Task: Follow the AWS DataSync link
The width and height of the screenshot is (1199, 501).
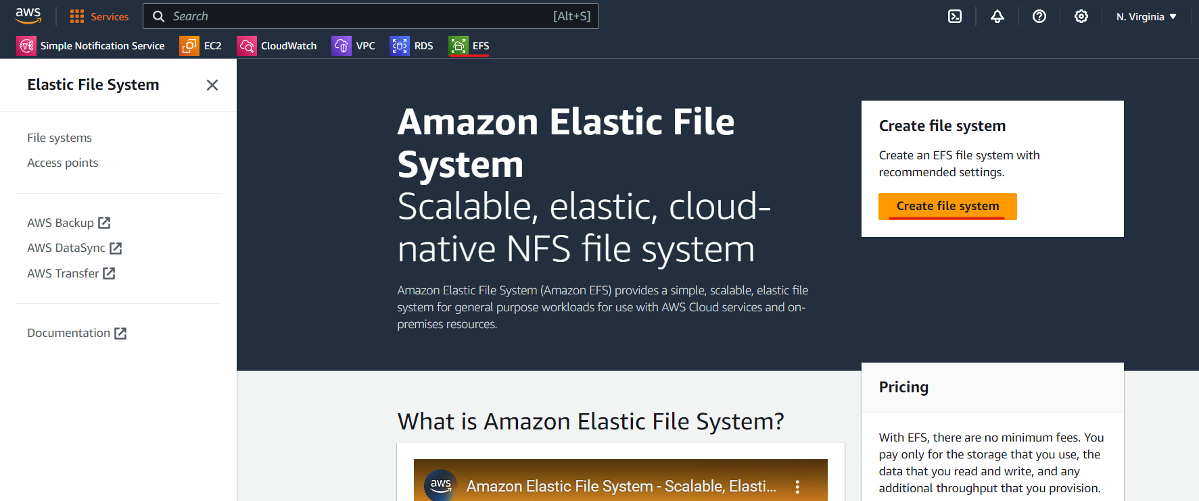Action: (x=66, y=248)
